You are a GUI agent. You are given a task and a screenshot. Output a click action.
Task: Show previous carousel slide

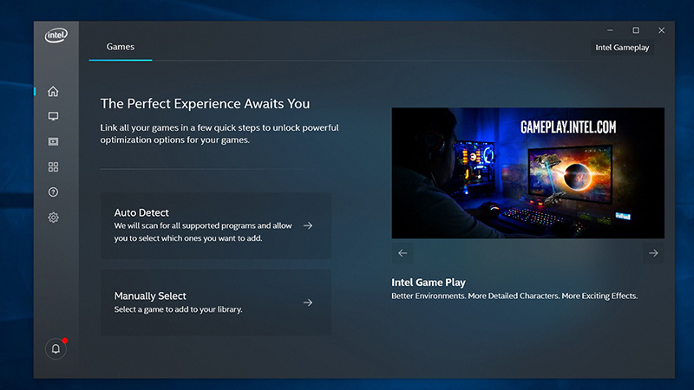[403, 253]
